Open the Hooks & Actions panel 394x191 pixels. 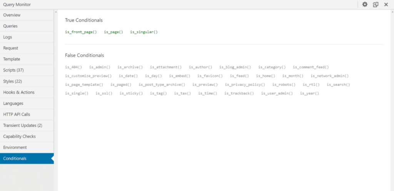pos(19,92)
